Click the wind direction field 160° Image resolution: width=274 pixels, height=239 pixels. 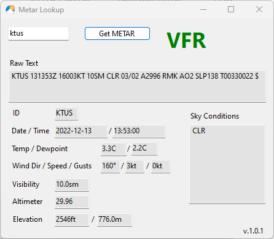pyautogui.click(x=110, y=167)
